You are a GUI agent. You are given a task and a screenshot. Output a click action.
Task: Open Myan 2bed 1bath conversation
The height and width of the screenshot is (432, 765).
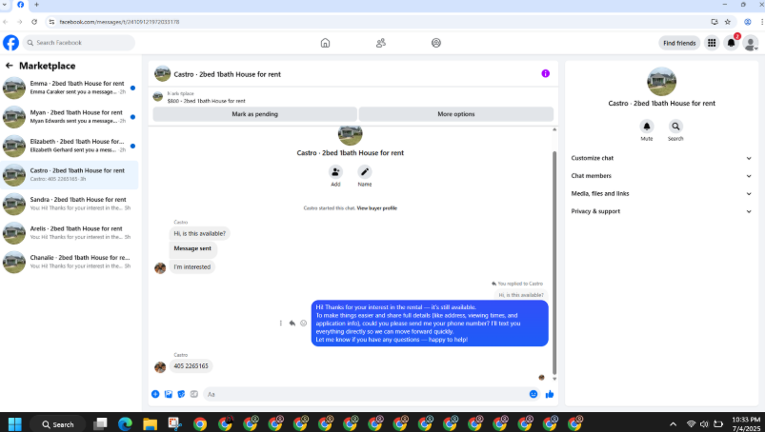pos(70,117)
